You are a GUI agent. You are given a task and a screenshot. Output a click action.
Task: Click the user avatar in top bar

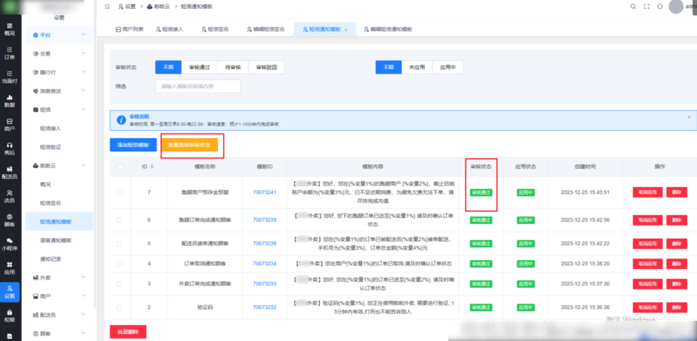point(676,7)
